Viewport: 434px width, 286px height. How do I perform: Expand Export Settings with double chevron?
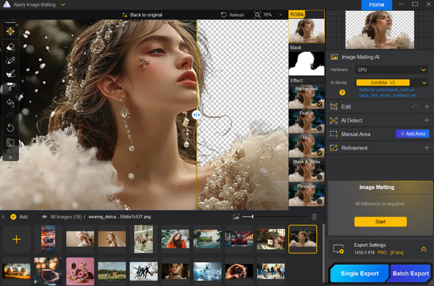click(x=423, y=249)
